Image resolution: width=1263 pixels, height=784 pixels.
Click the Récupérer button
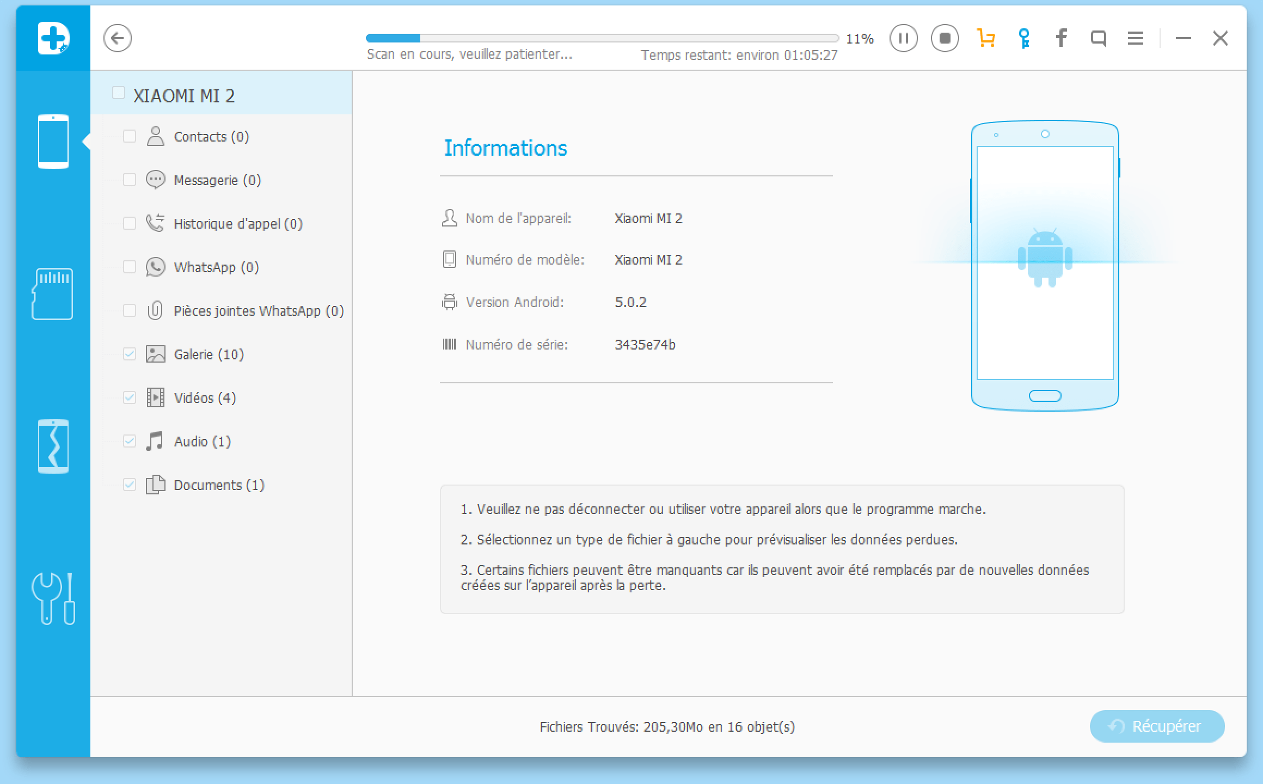coord(1157,726)
